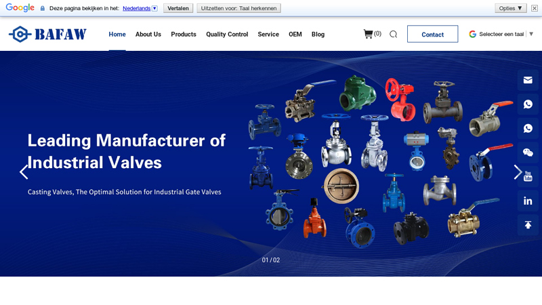
Task: Open the Nederlands language dropdown
Action: coord(140,8)
